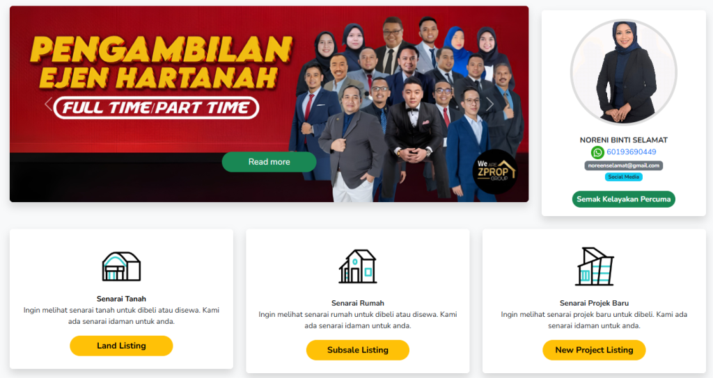Click the Pengambilan Ejen Hartanah banner image

click(269, 104)
